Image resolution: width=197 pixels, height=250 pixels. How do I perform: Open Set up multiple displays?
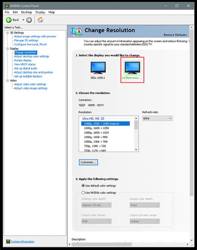tap(28, 76)
